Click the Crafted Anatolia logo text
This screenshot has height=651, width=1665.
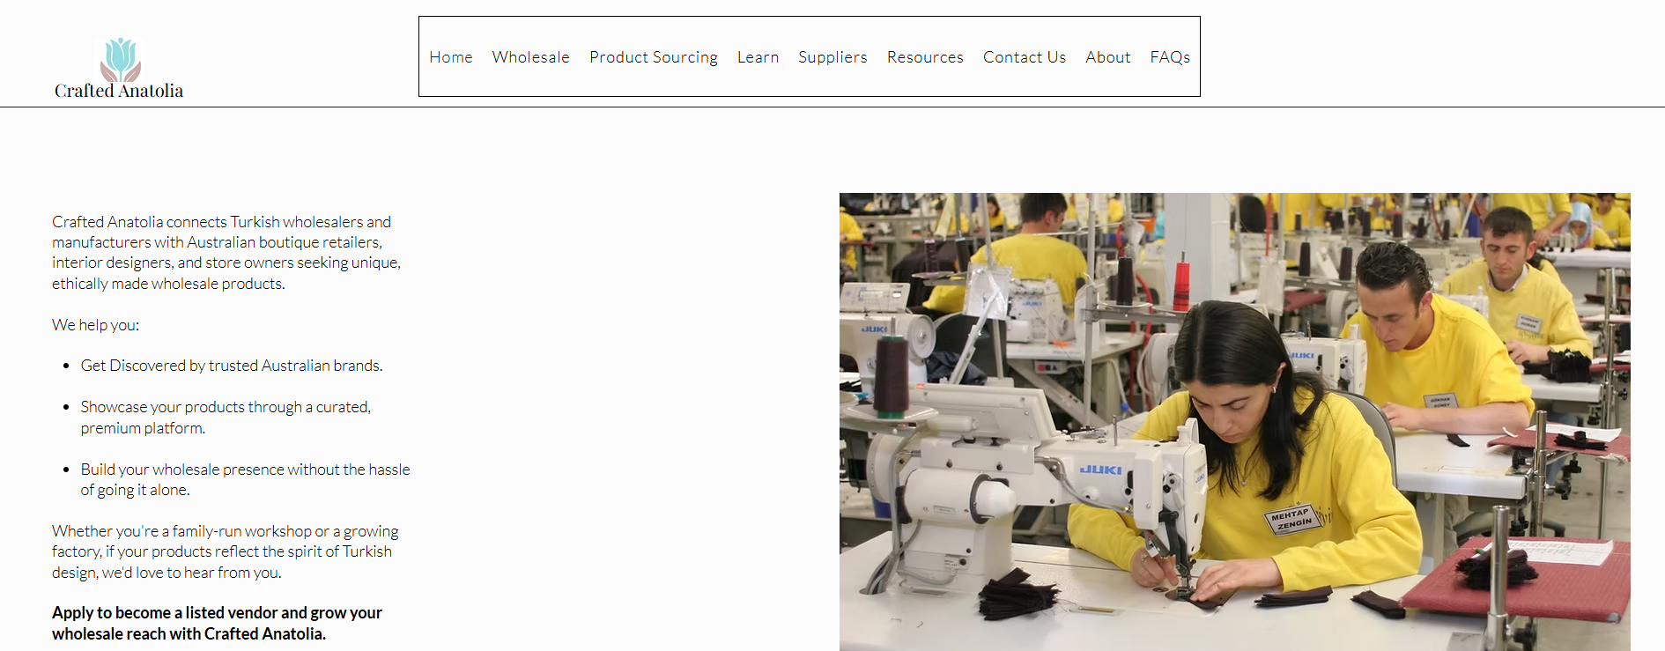point(119,91)
